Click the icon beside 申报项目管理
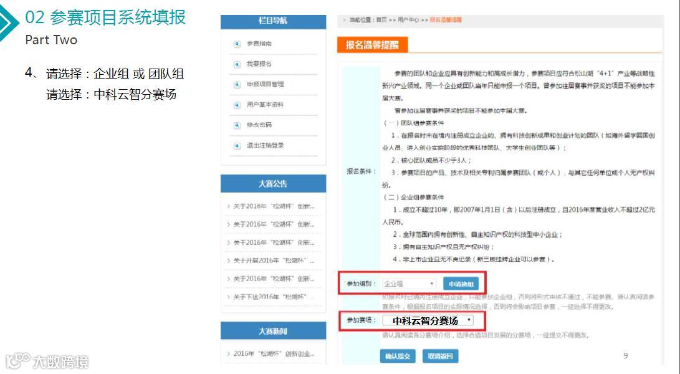The width and height of the screenshot is (680, 374). (237, 85)
